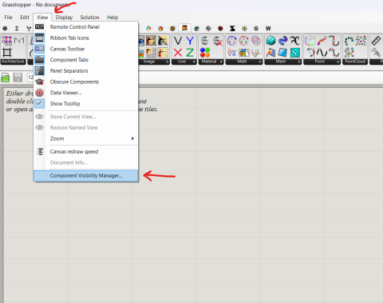This screenshot has width=383, height=303.
Task: Click the red-blue grid Architecture icon
Action: point(7,41)
